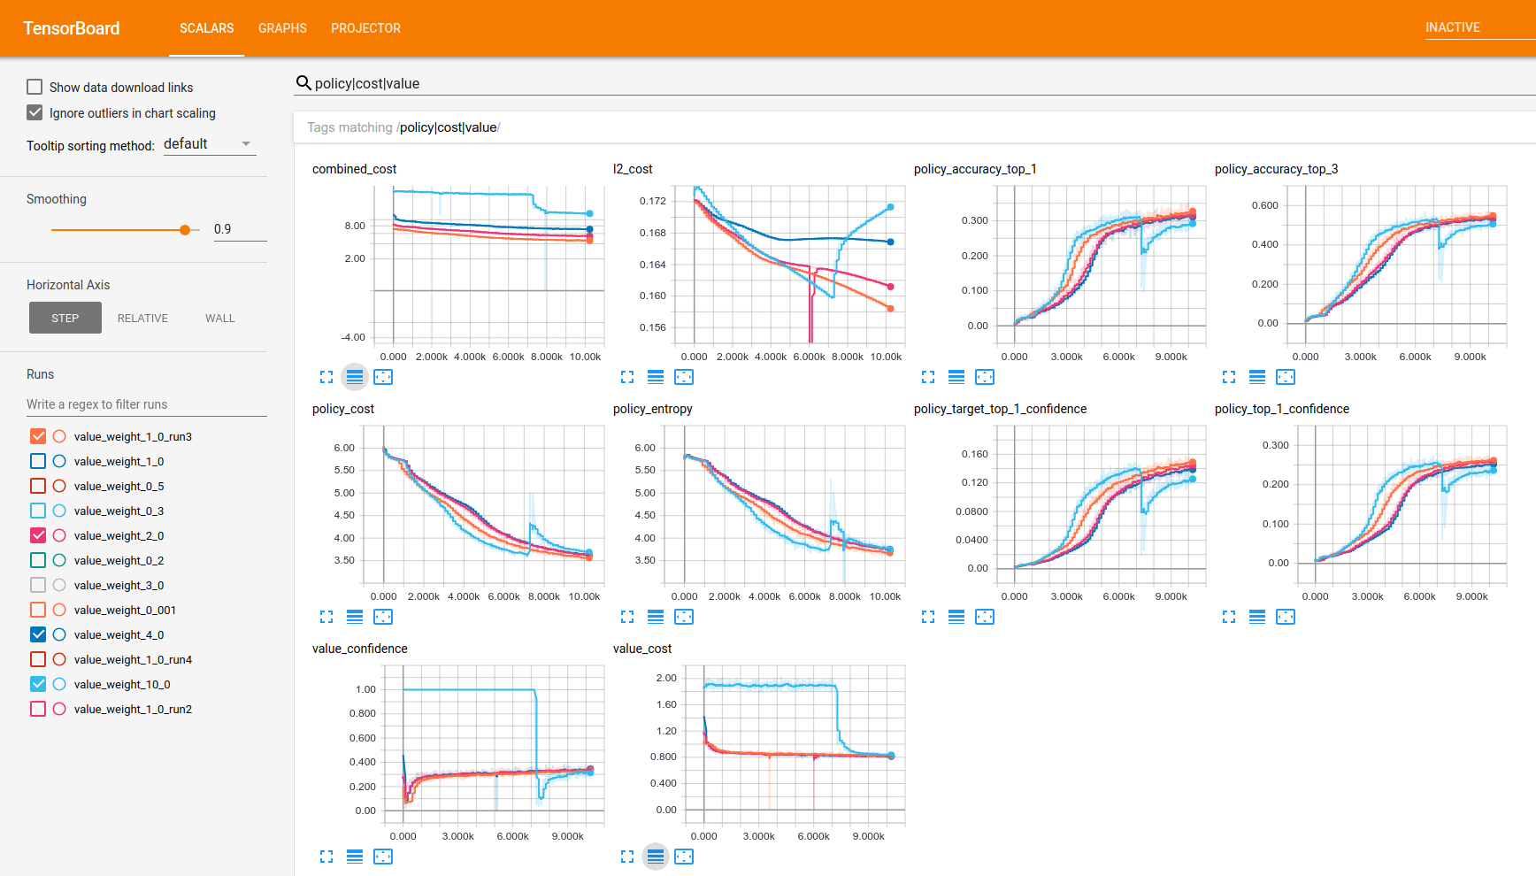Toggle log scale on combined_cost chart

coord(355,377)
